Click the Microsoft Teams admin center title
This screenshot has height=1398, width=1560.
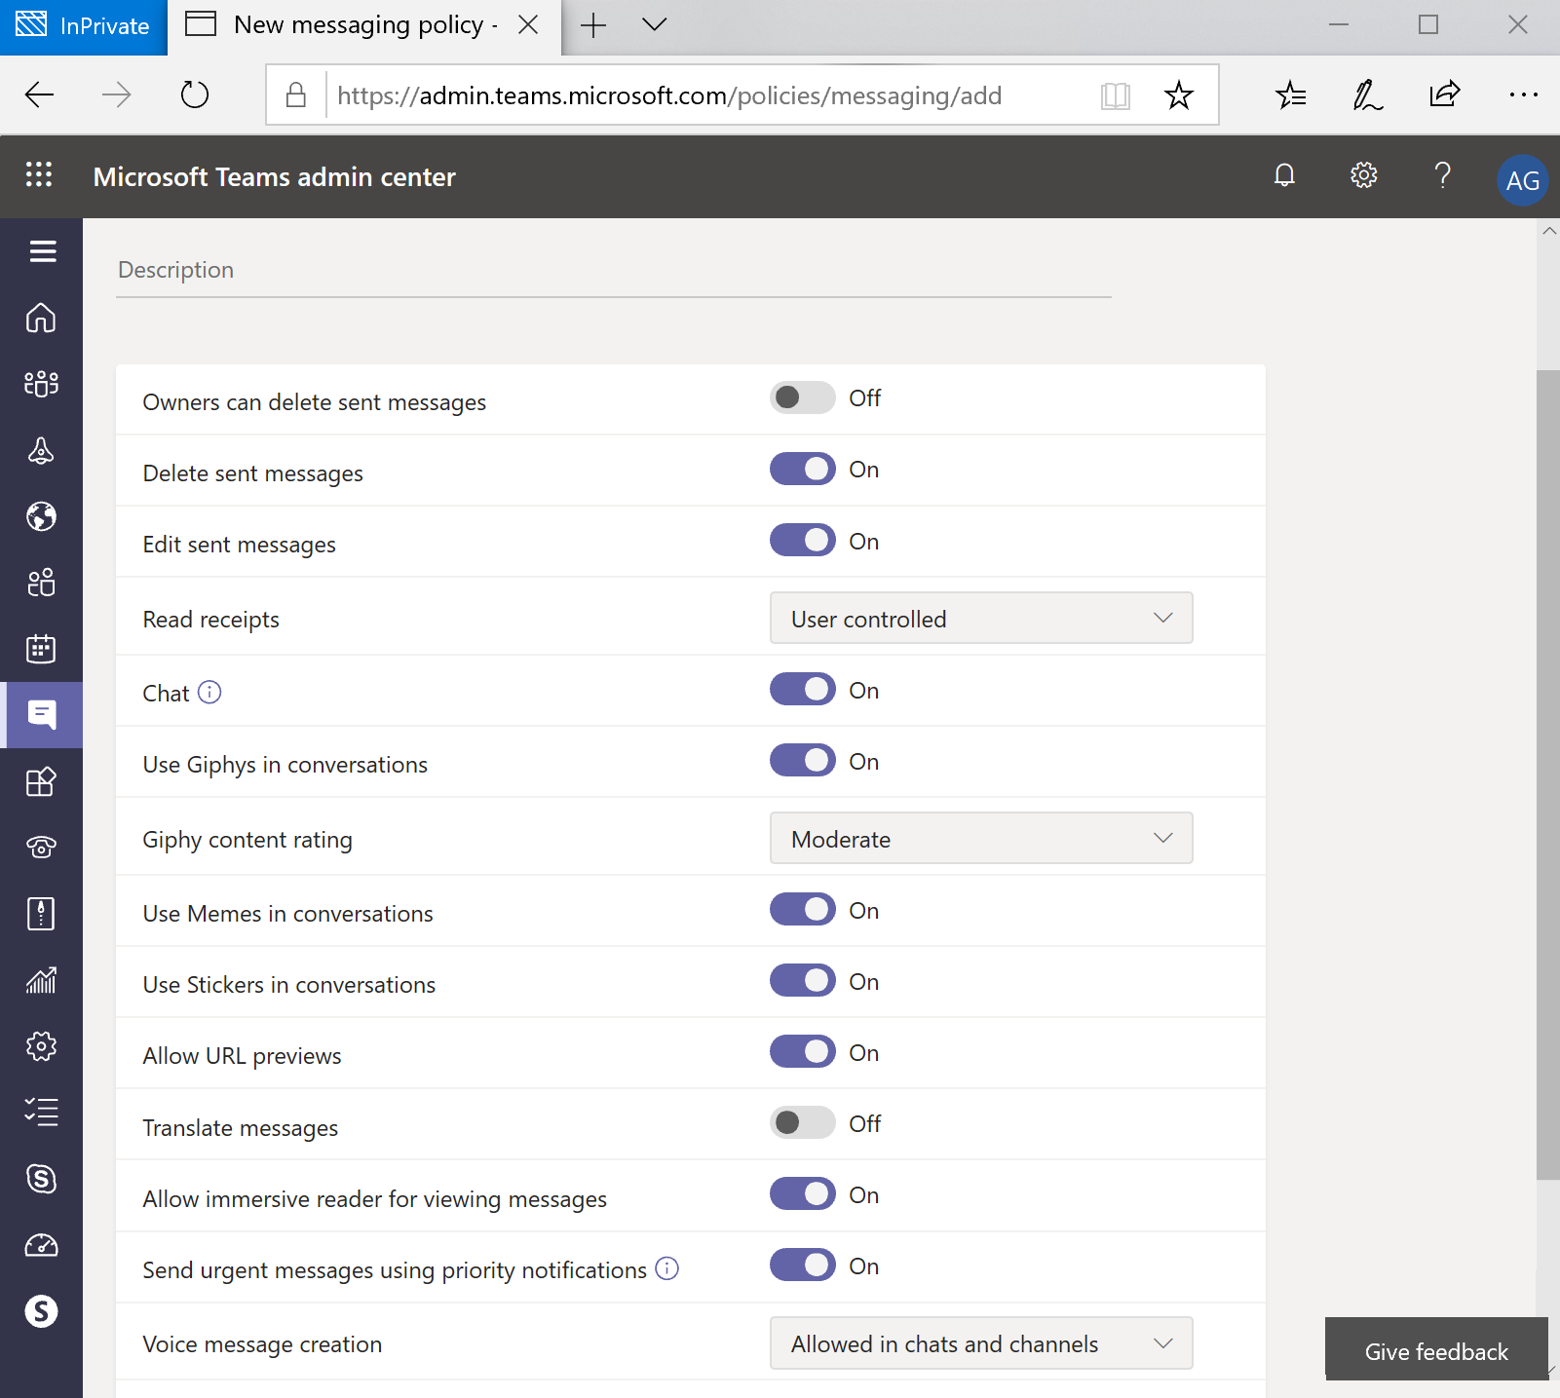coord(275,177)
